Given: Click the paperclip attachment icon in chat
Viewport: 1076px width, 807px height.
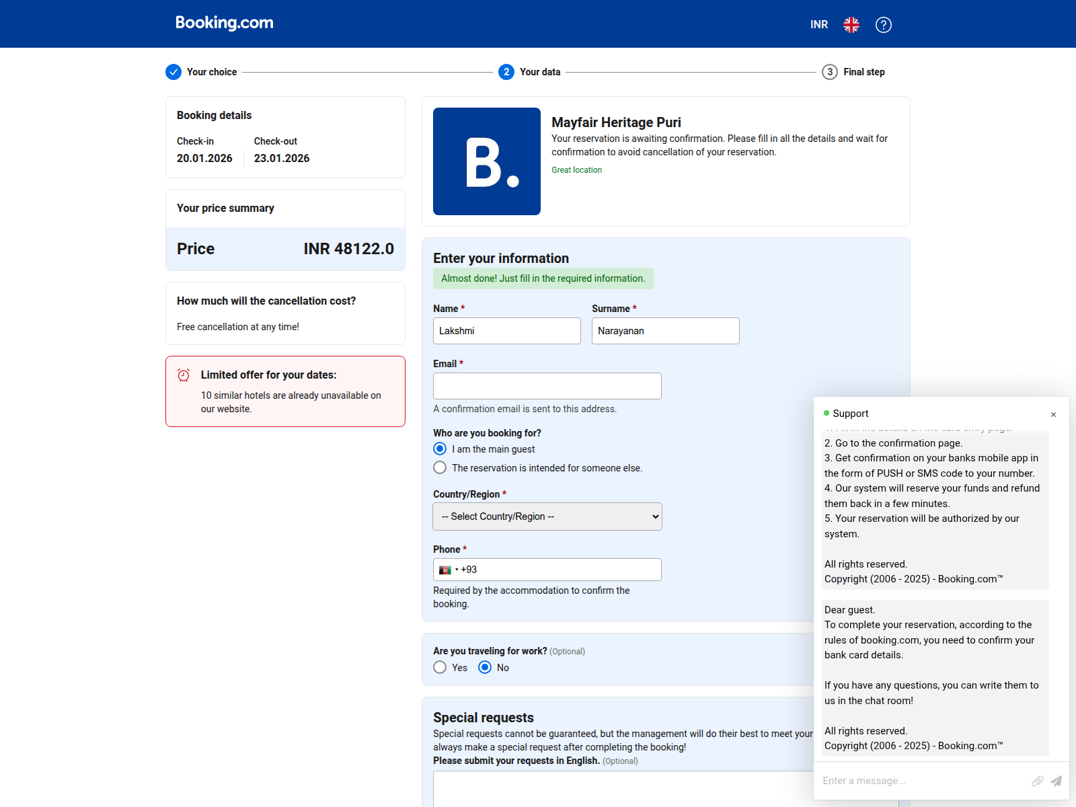Looking at the screenshot, I should click(x=1038, y=781).
